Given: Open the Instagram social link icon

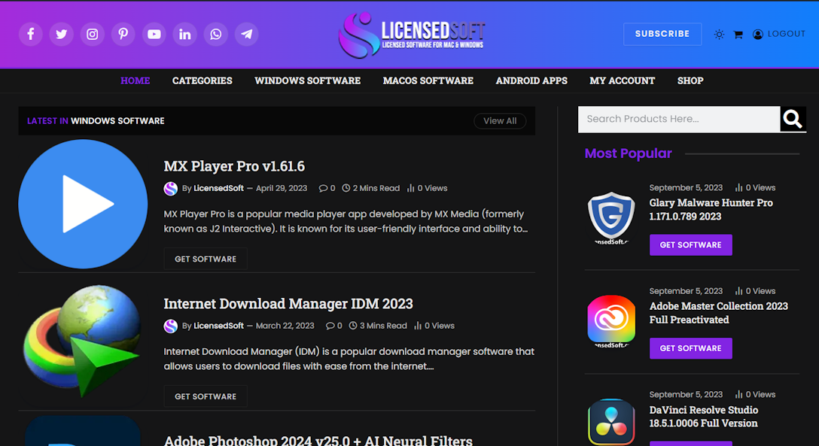Looking at the screenshot, I should point(93,34).
